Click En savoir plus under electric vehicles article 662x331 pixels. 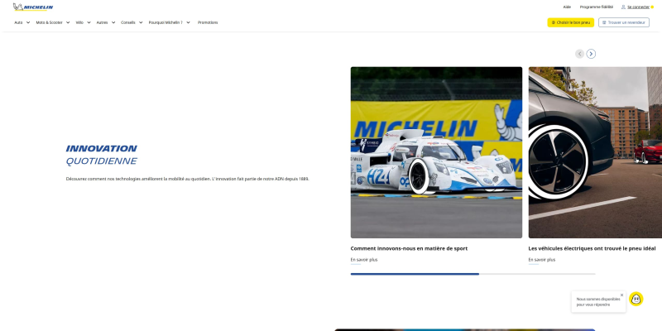coord(542,260)
